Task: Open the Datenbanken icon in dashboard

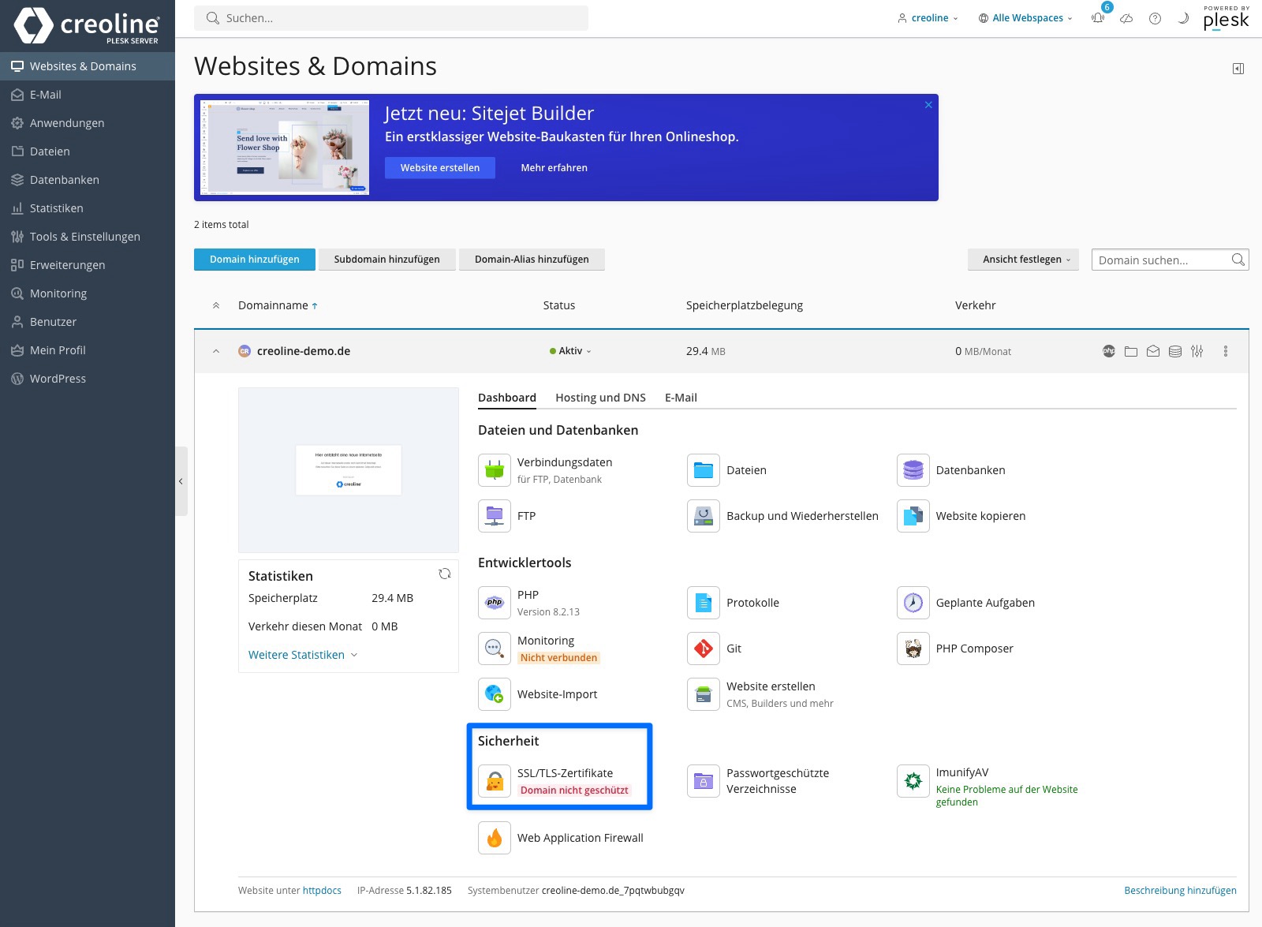Action: pos(913,470)
